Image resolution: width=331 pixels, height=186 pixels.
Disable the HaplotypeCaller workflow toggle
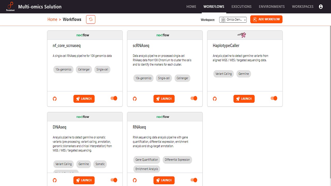pos(274,98)
